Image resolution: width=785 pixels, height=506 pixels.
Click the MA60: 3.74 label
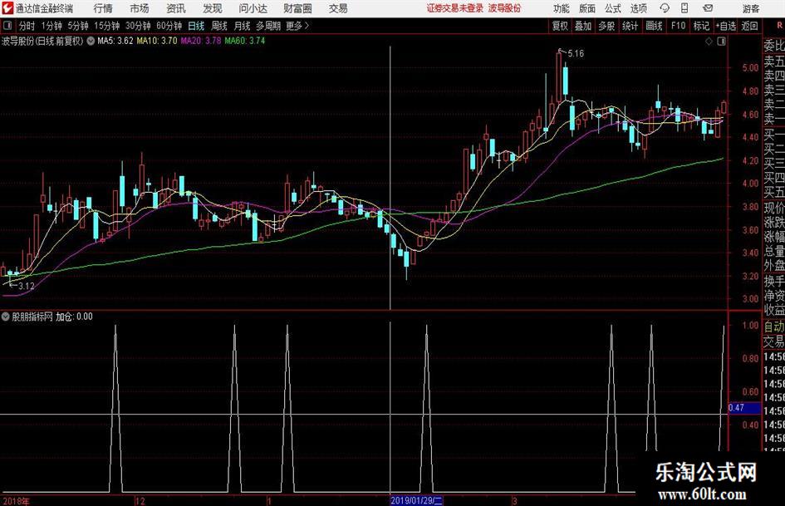(x=245, y=41)
